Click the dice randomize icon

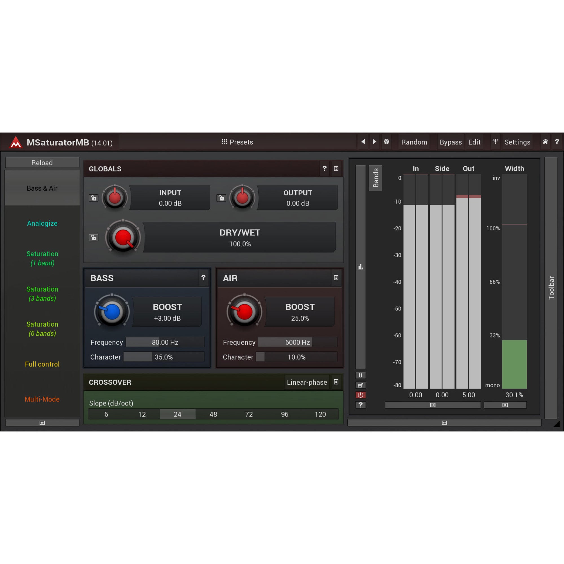[386, 142]
